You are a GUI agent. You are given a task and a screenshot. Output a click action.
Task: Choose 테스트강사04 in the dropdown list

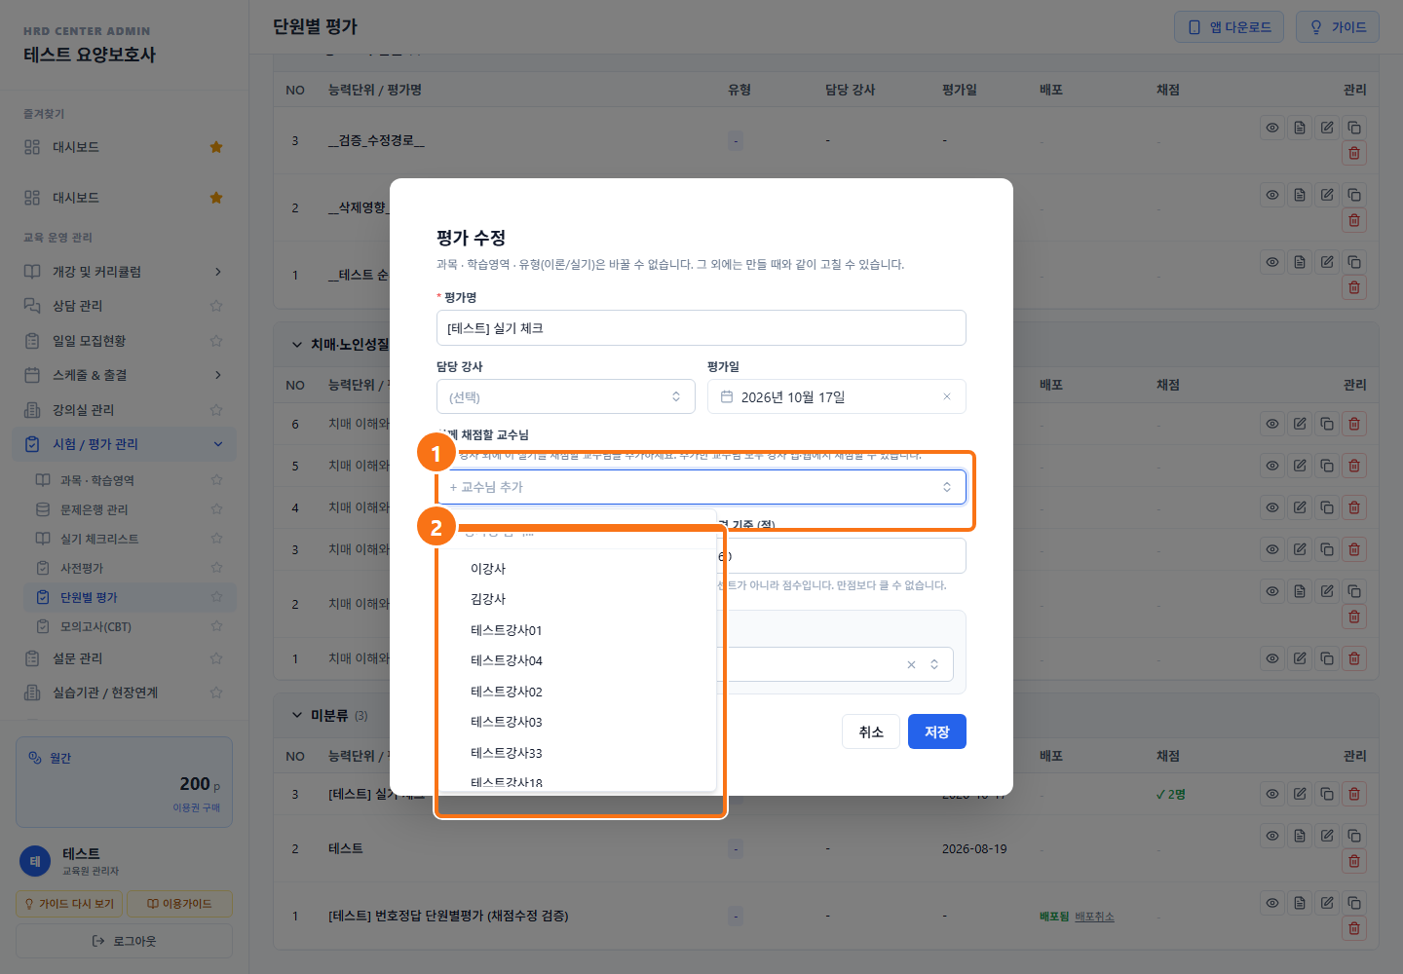pyautogui.click(x=577, y=660)
